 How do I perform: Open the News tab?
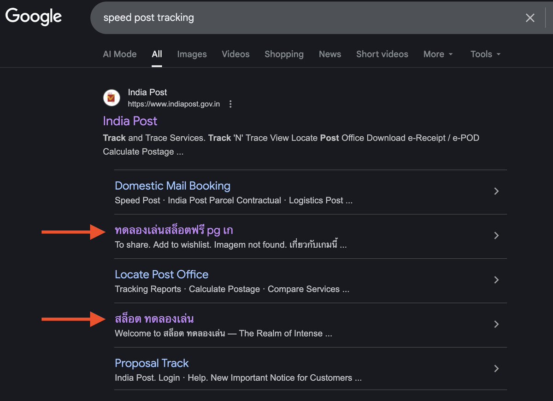[x=330, y=54]
